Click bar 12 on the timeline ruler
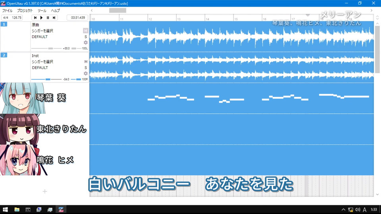Image resolution: width=381 pixels, height=214 pixels. [x=150, y=19]
